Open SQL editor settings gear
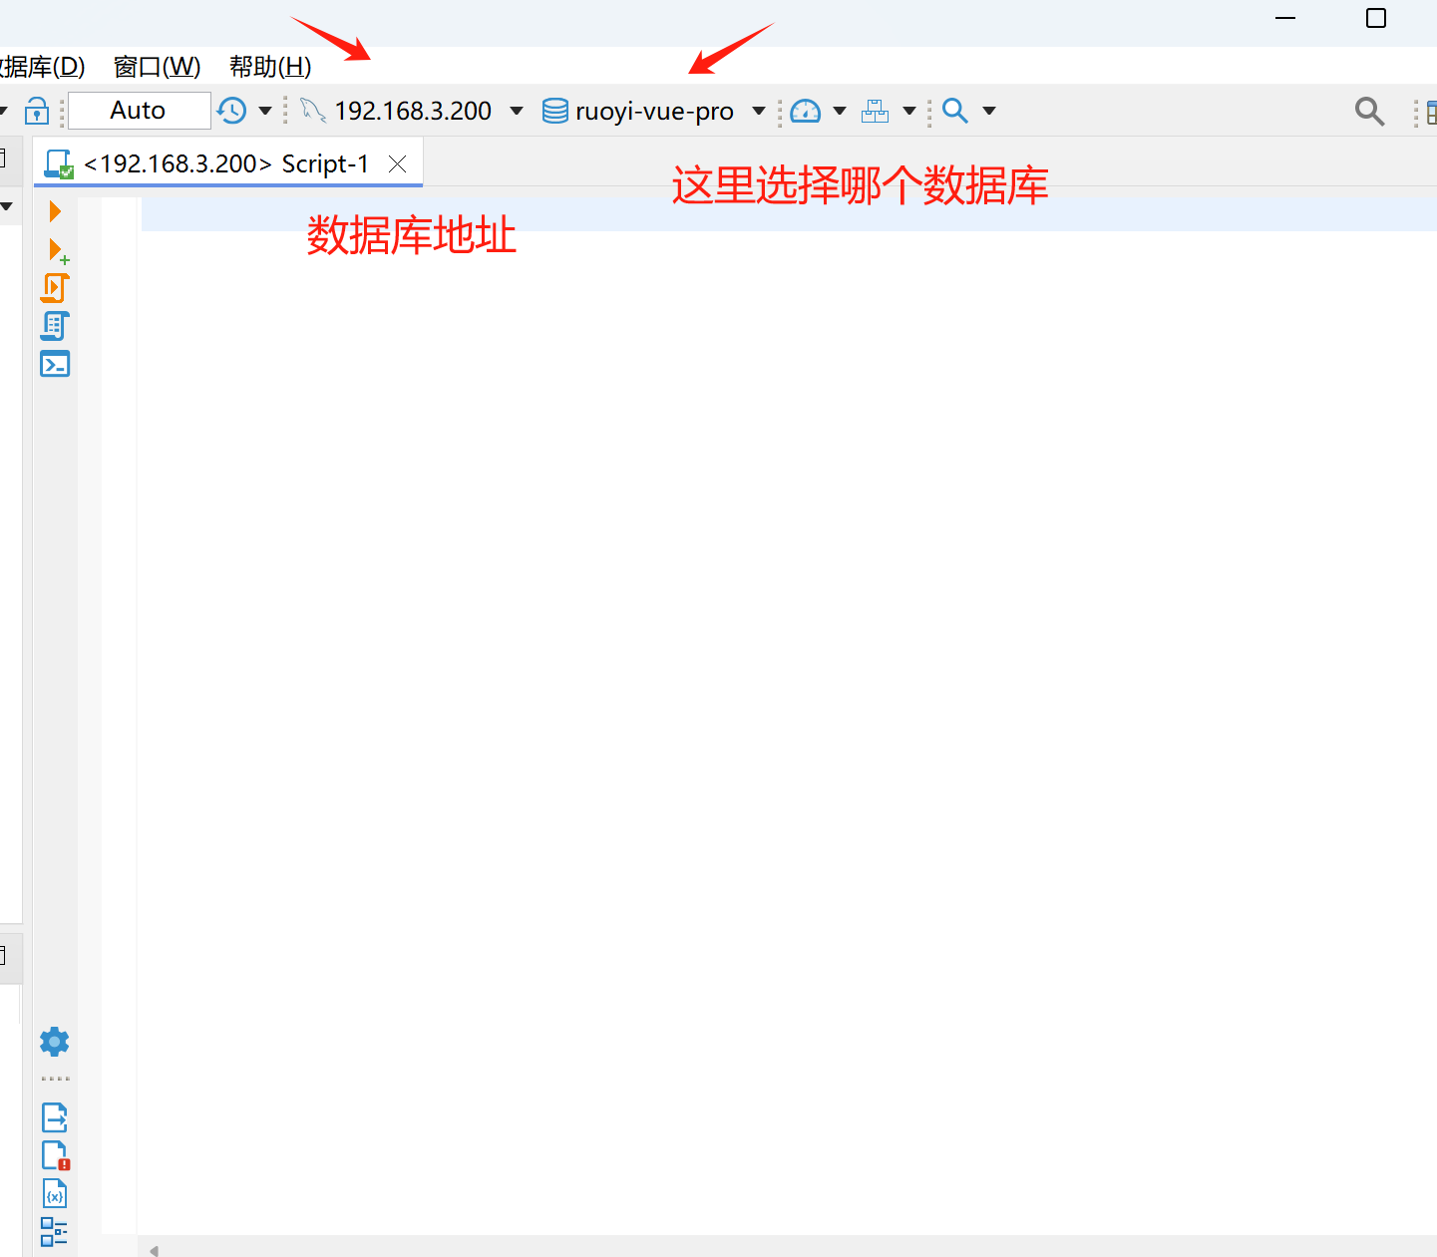 (x=55, y=1041)
